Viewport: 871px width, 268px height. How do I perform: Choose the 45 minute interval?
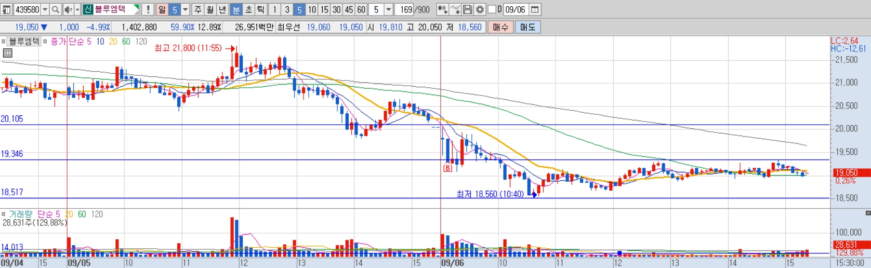(x=348, y=10)
